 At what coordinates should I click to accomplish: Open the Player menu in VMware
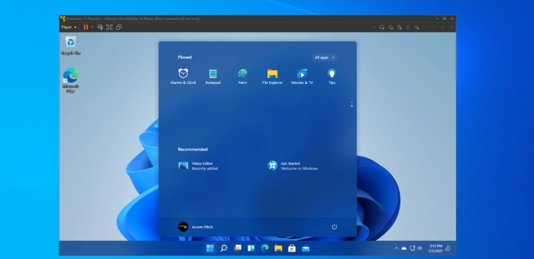pyautogui.click(x=69, y=27)
